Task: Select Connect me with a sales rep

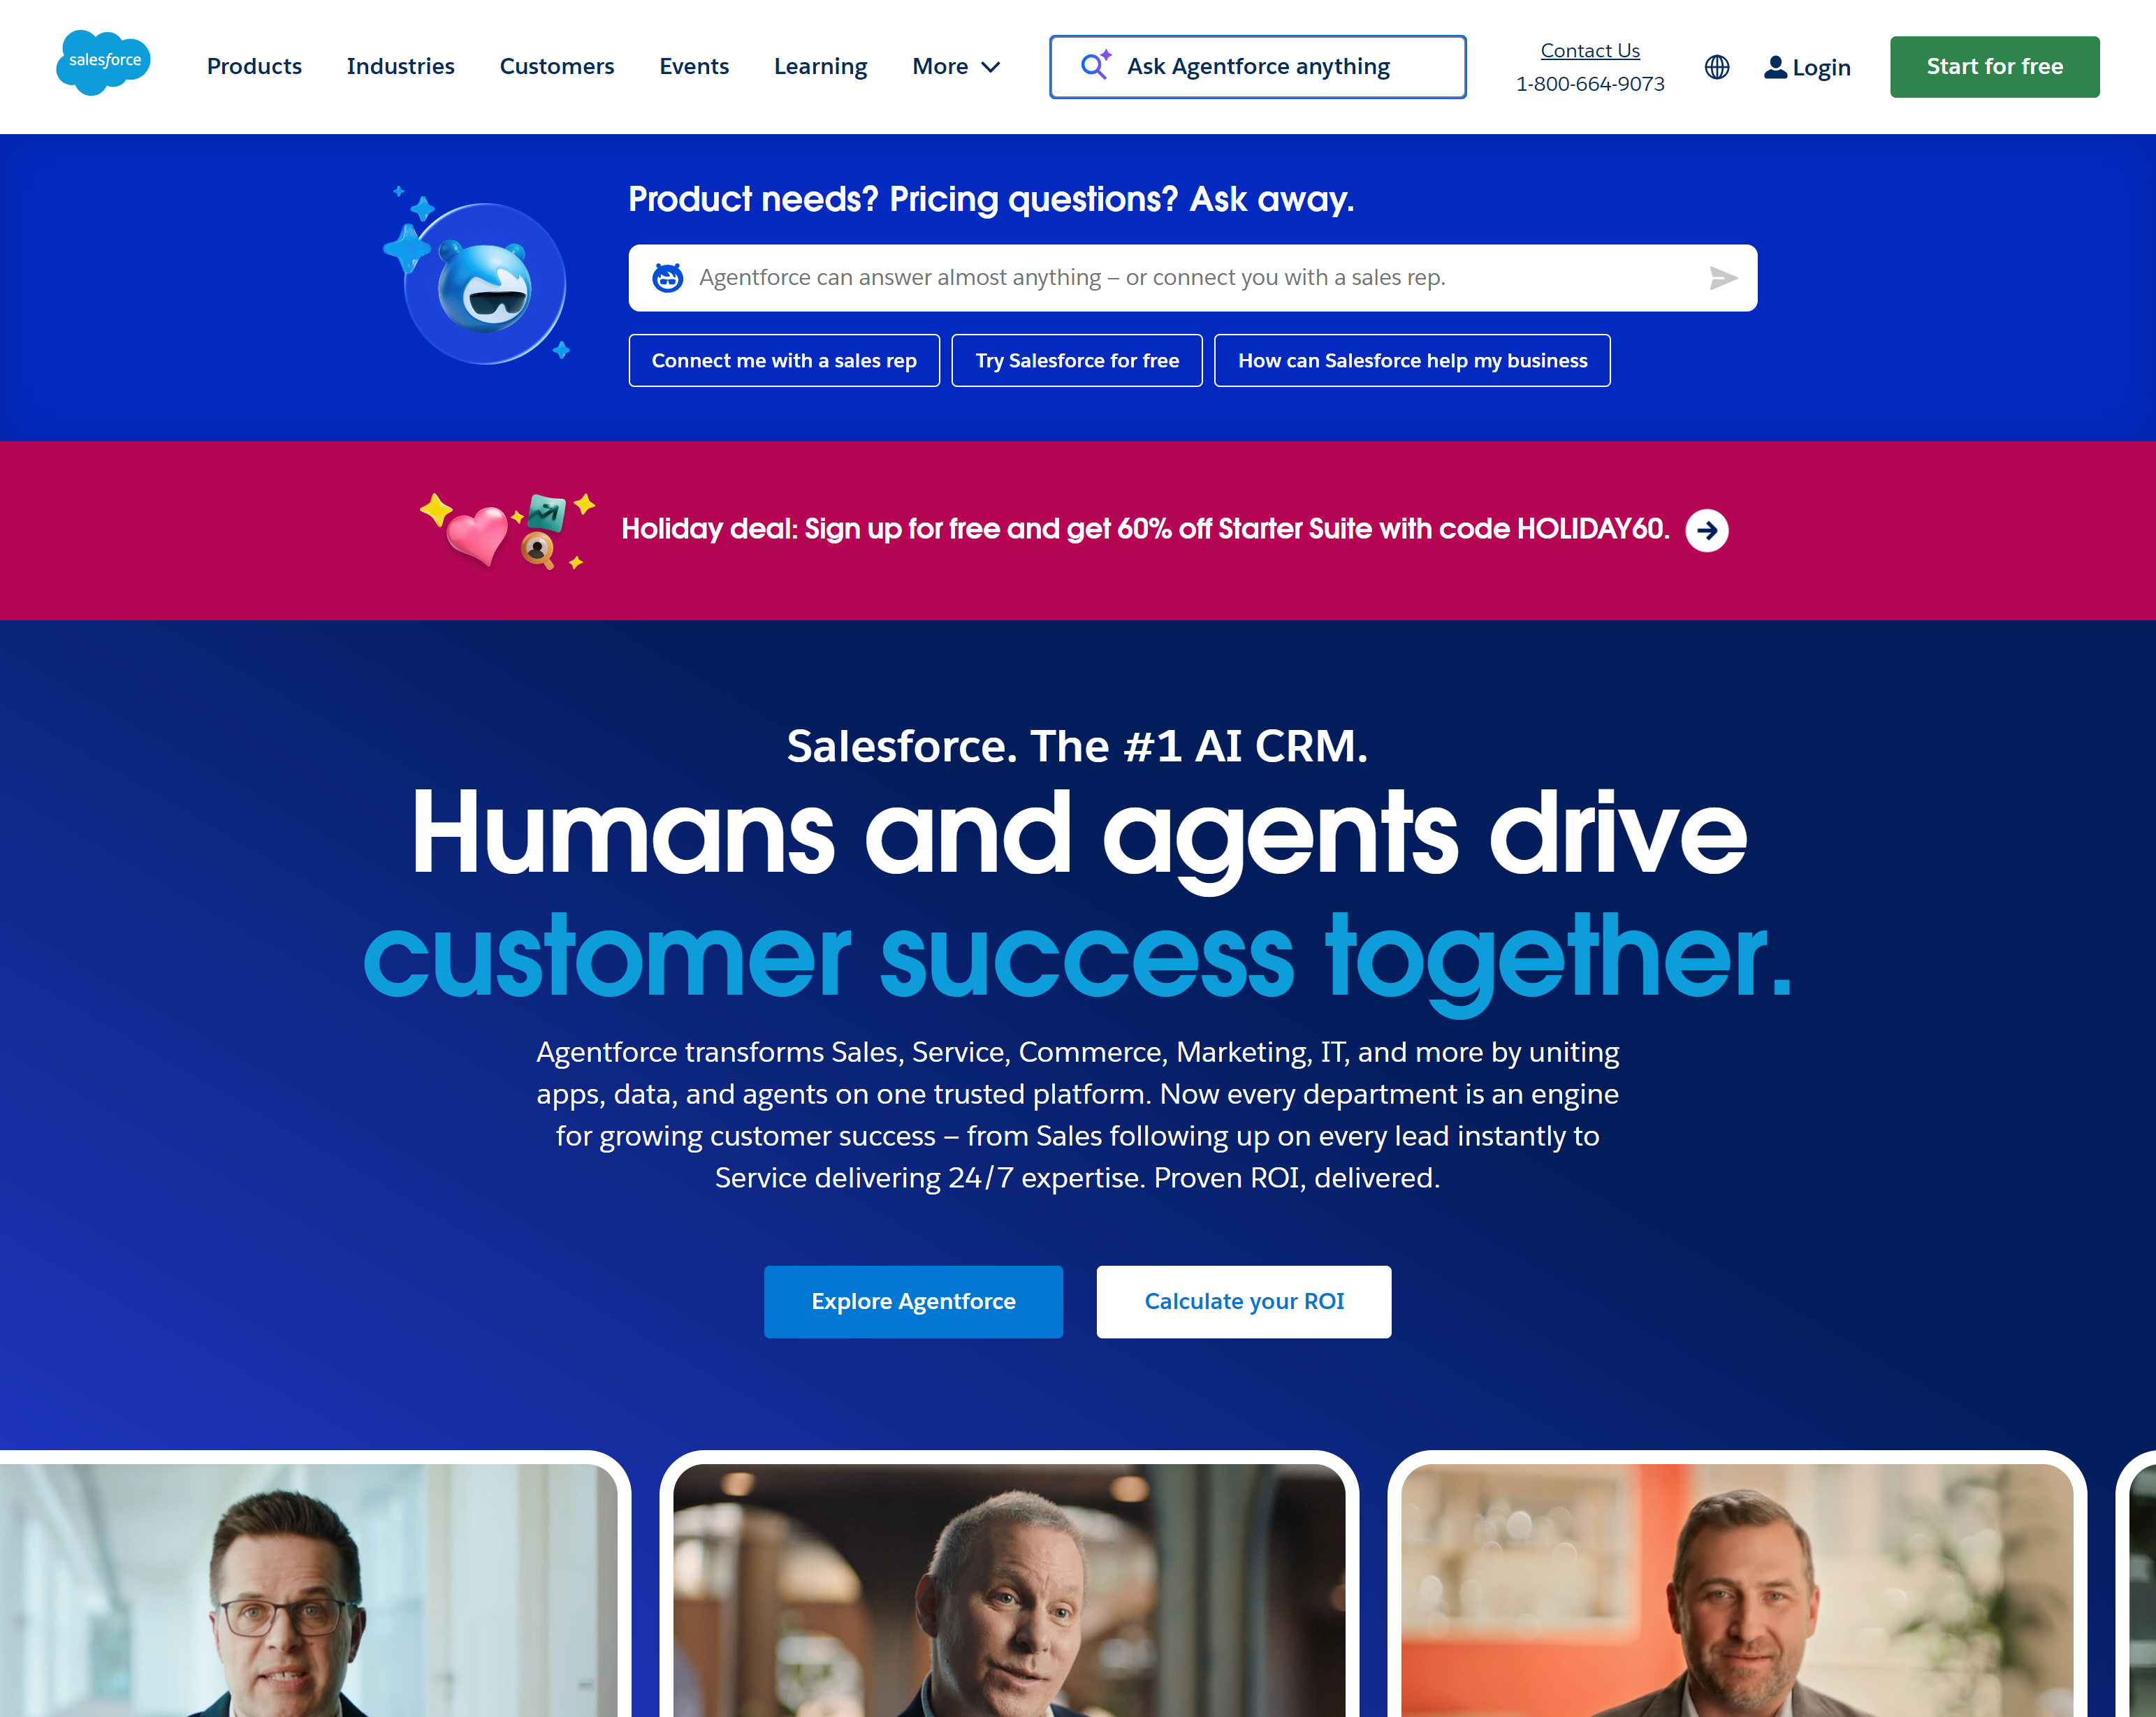Action: 784,360
